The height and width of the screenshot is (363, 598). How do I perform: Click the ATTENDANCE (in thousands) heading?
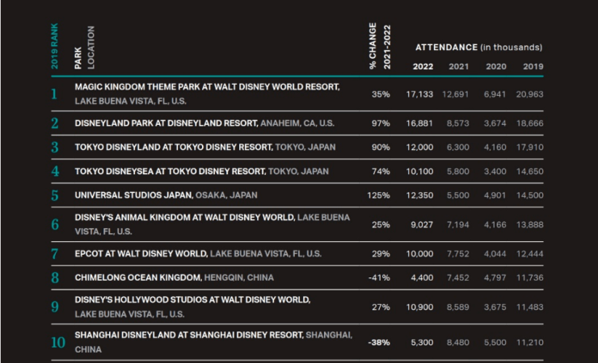478,48
